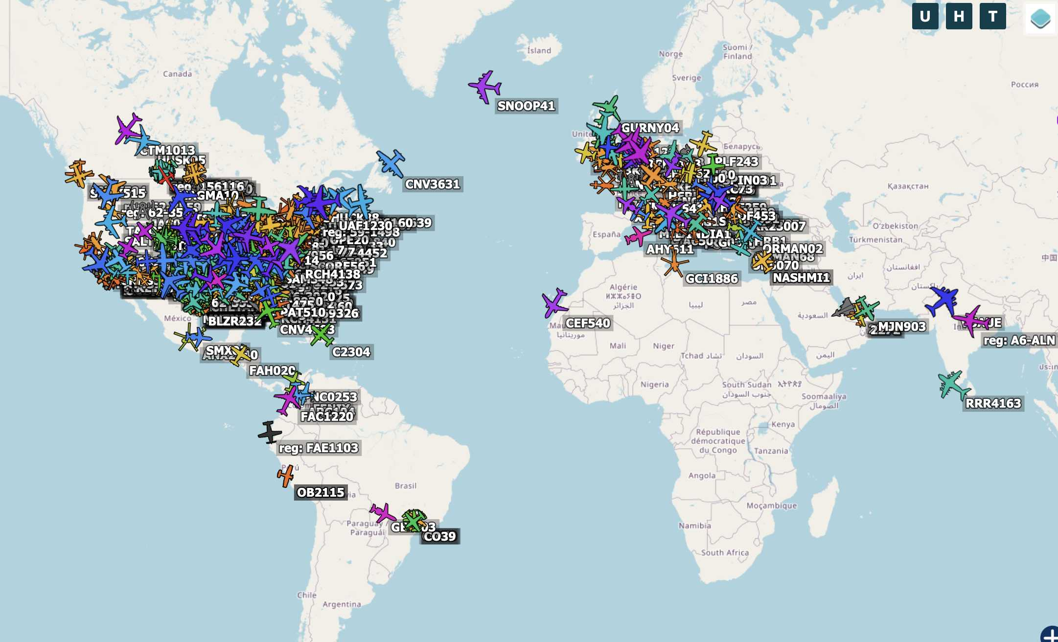Select the CTM1013 callsign label
This screenshot has height=642, width=1058.
167,150
